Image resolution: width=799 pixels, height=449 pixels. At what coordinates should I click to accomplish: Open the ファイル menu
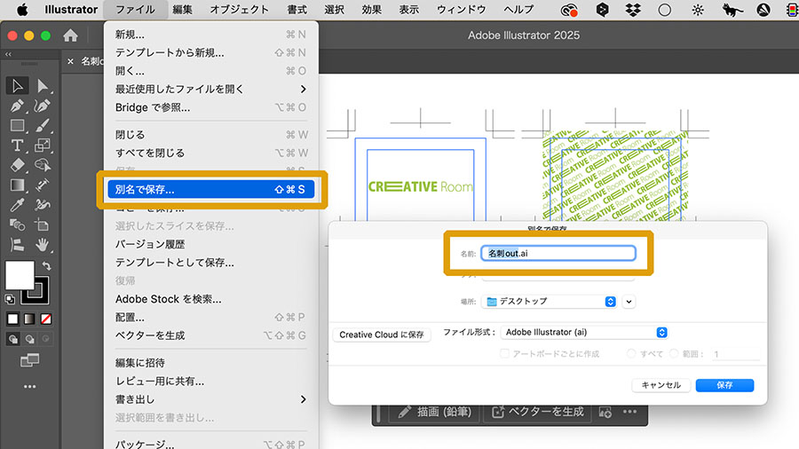135,10
